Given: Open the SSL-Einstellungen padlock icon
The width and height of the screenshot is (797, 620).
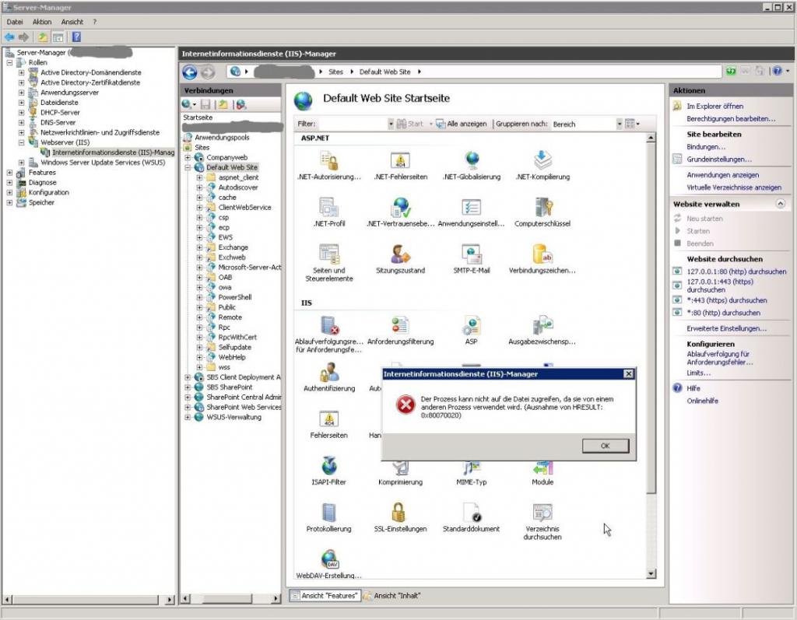Looking at the screenshot, I should [x=398, y=513].
